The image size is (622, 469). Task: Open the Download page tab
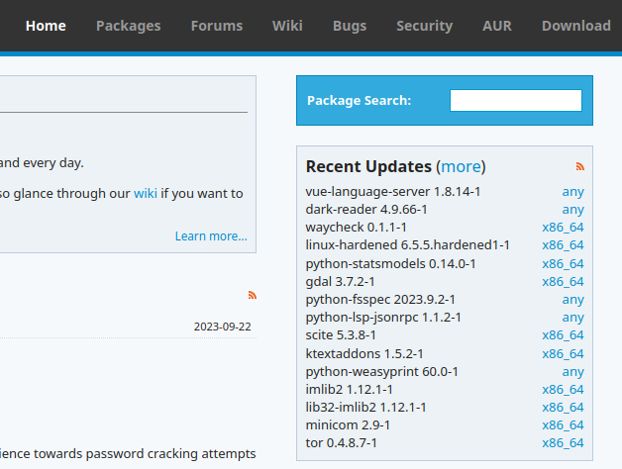point(575,26)
